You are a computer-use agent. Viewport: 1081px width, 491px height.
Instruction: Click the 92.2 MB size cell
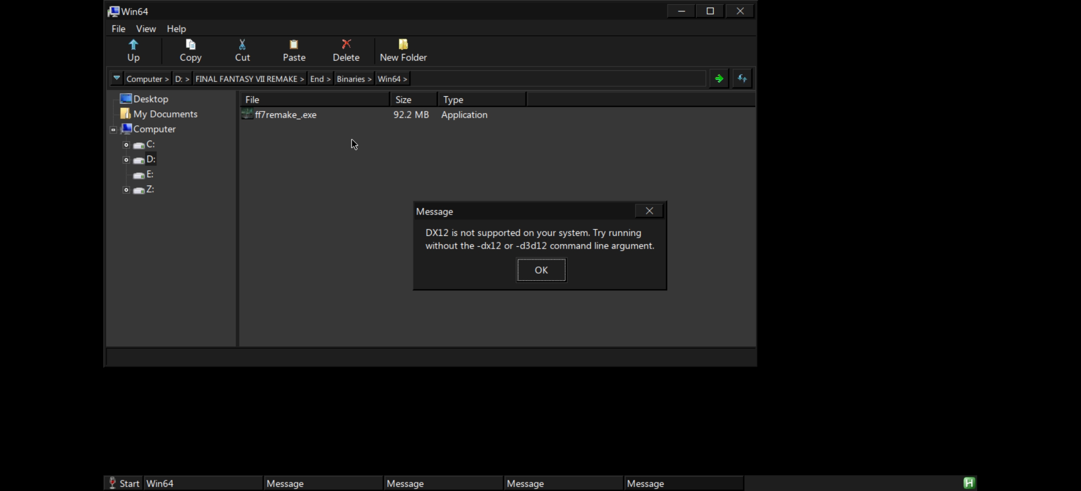click(411, 115)
